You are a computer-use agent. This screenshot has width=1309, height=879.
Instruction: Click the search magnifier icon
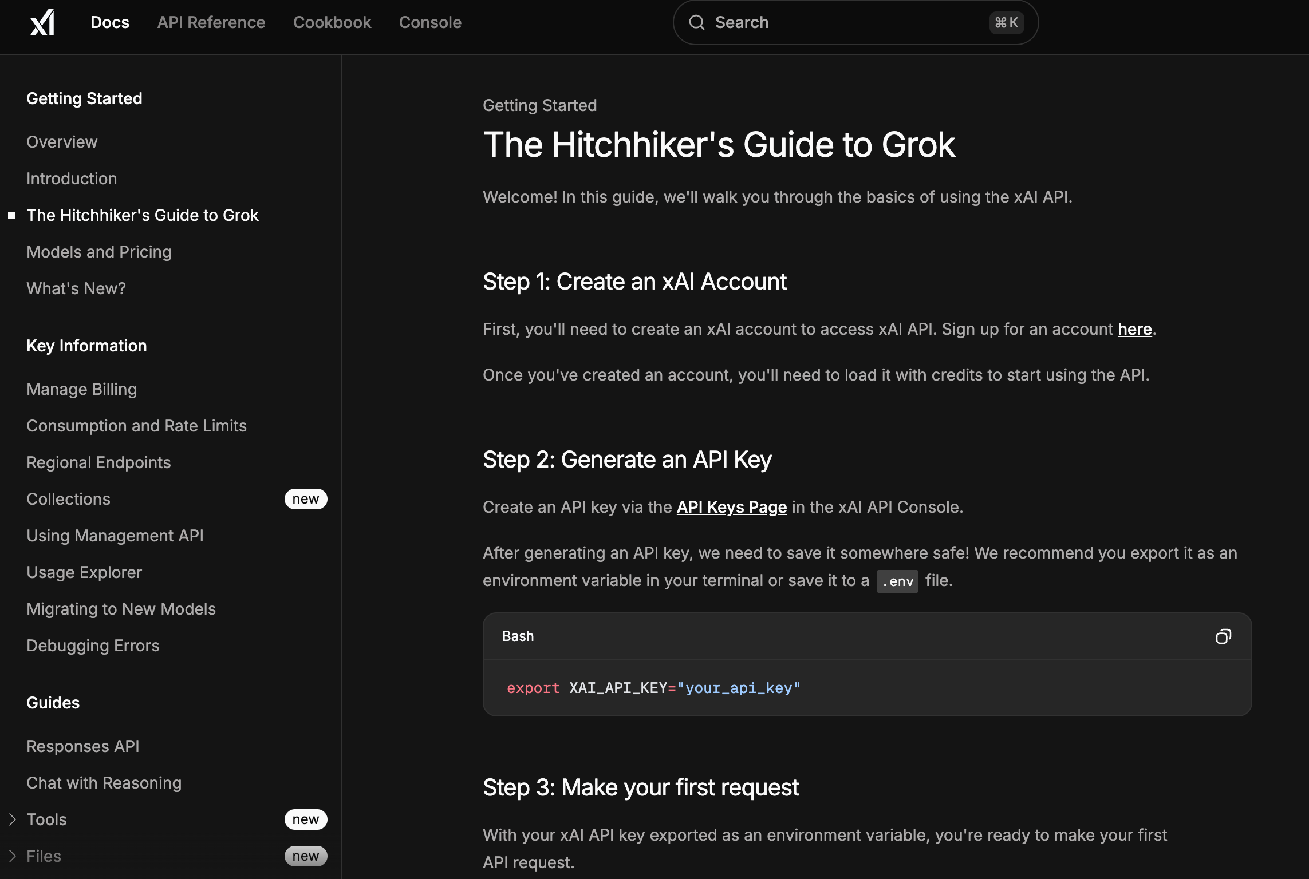click(696, 22)
